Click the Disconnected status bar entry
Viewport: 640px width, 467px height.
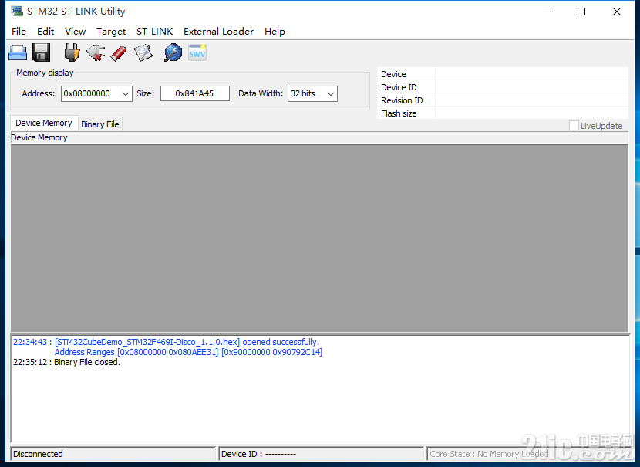113,454
